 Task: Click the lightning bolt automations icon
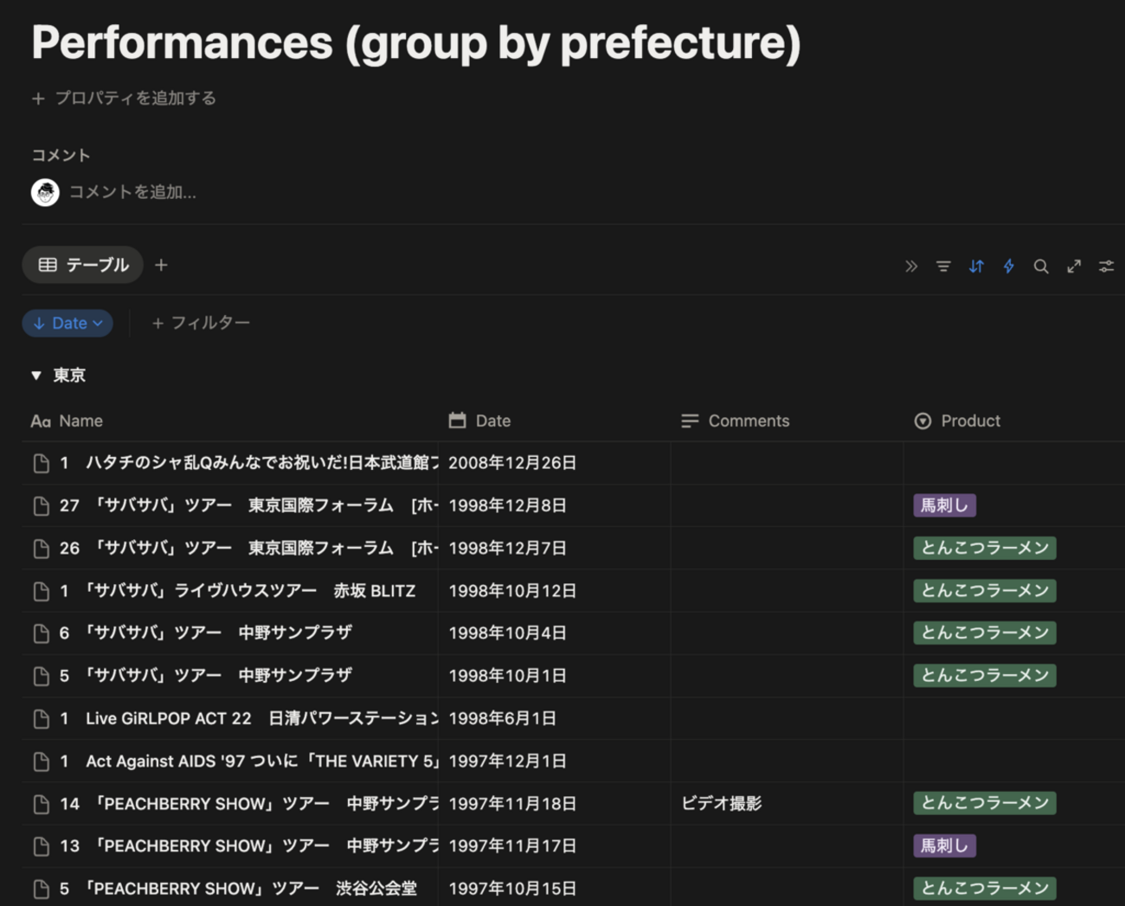pyautogui.click(x=1008, y=267)
